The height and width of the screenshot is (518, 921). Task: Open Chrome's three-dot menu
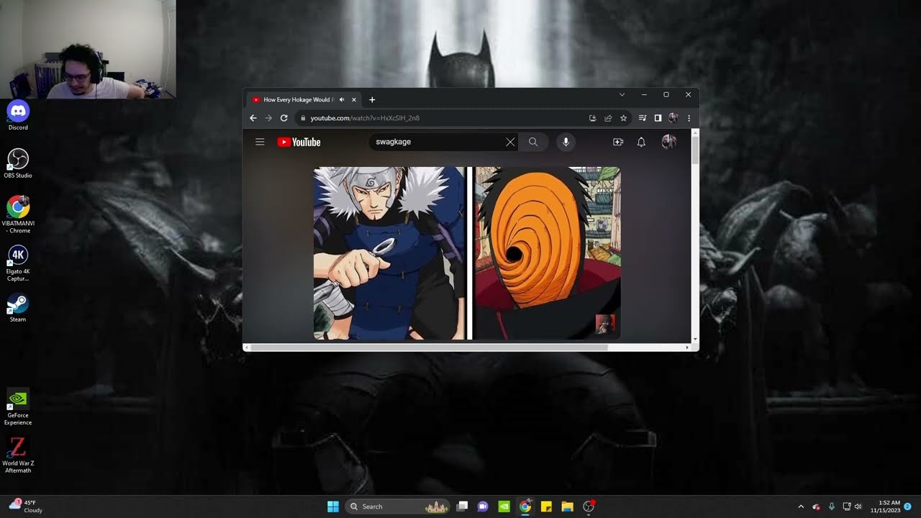689,118
